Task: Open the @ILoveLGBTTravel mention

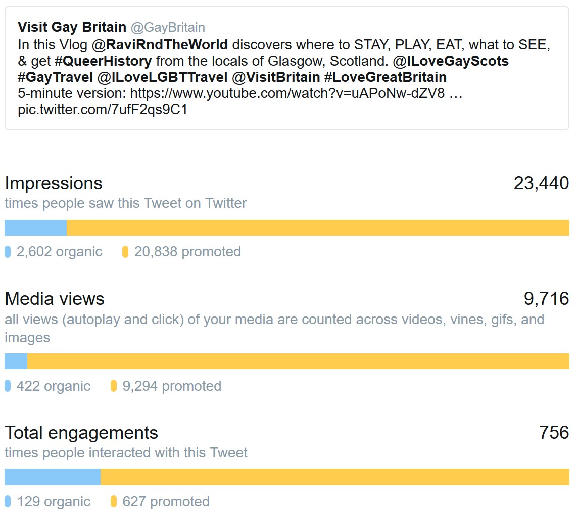Action: (163, 77)
